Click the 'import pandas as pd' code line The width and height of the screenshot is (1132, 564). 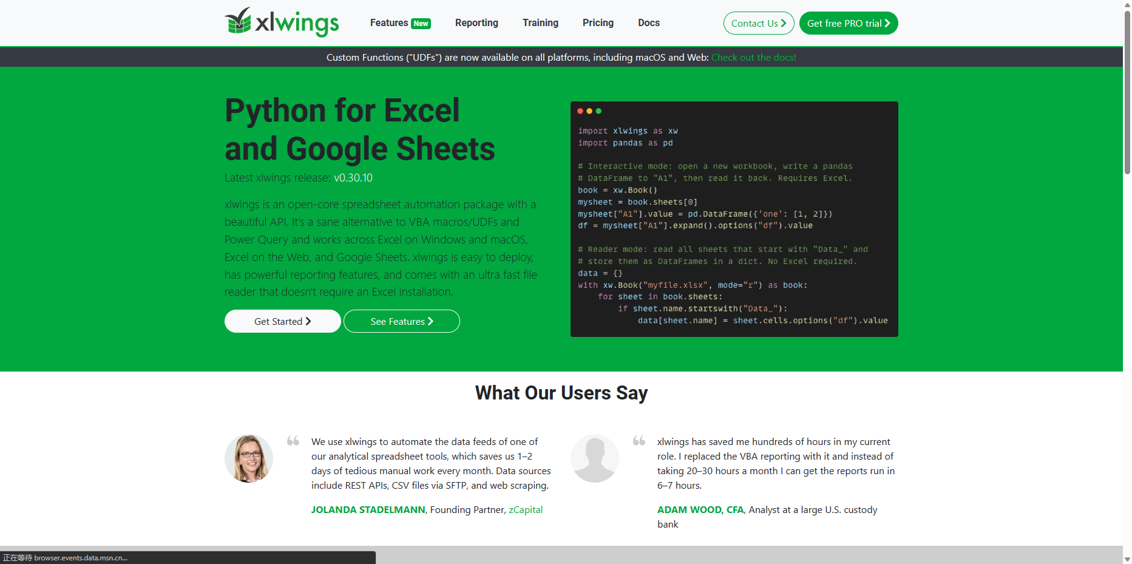coord(625,143)
